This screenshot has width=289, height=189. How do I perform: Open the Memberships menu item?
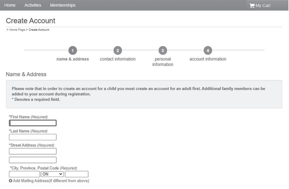(63, 5)
